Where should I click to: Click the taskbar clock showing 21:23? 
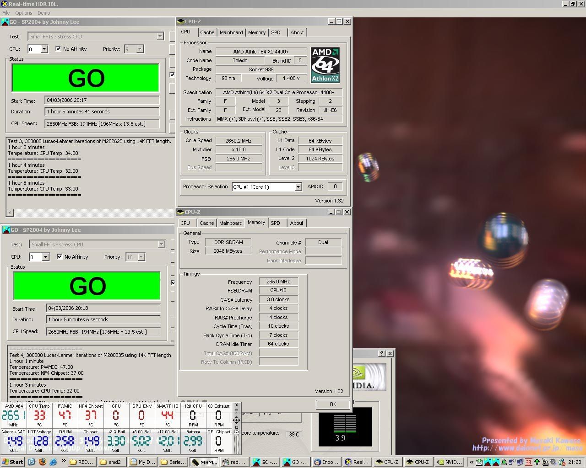coord(574,462)
